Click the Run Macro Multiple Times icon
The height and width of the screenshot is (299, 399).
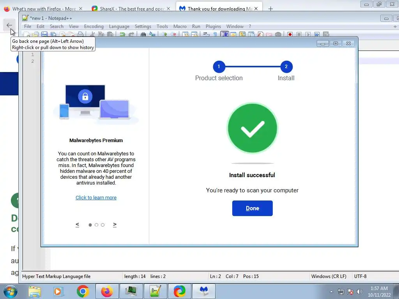click(317, 34)
